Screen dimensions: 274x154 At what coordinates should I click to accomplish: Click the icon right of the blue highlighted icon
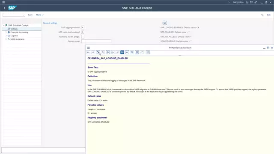point(127,52)
